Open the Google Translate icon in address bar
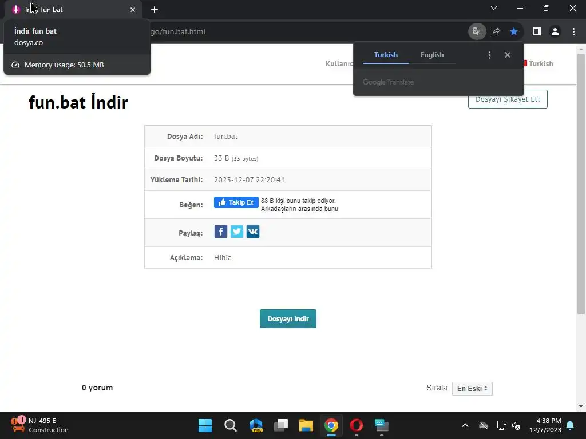This screenshot has width=586, height=439. click(477, 32)
